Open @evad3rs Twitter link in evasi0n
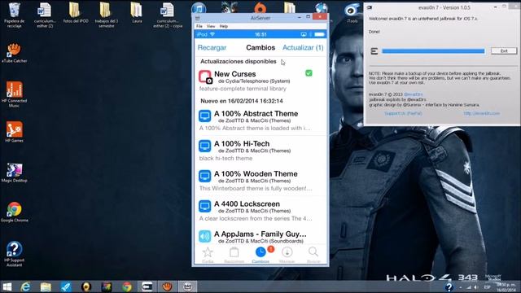The image size is (521, 293). pyautogui.click(x=413, y=94)
